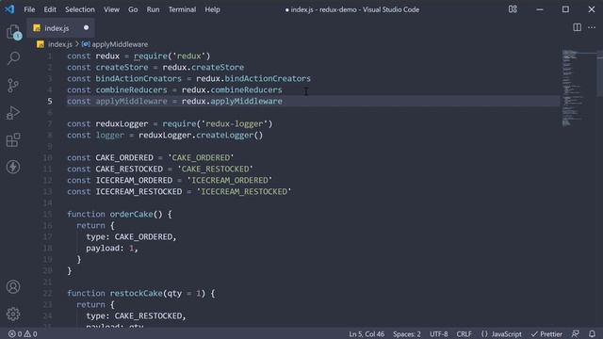
Task: Change indentation via Spaces: 2
Action: (x=407, y=333)
